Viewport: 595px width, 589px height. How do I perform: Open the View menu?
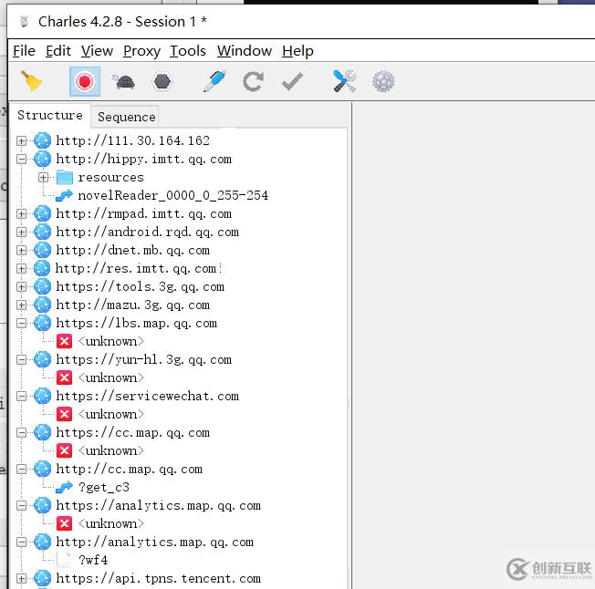click(x=97, y=51)
